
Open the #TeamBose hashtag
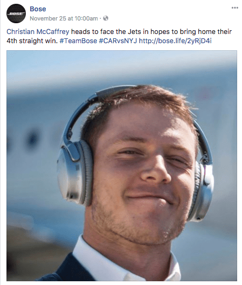click(x=78, y=40)
